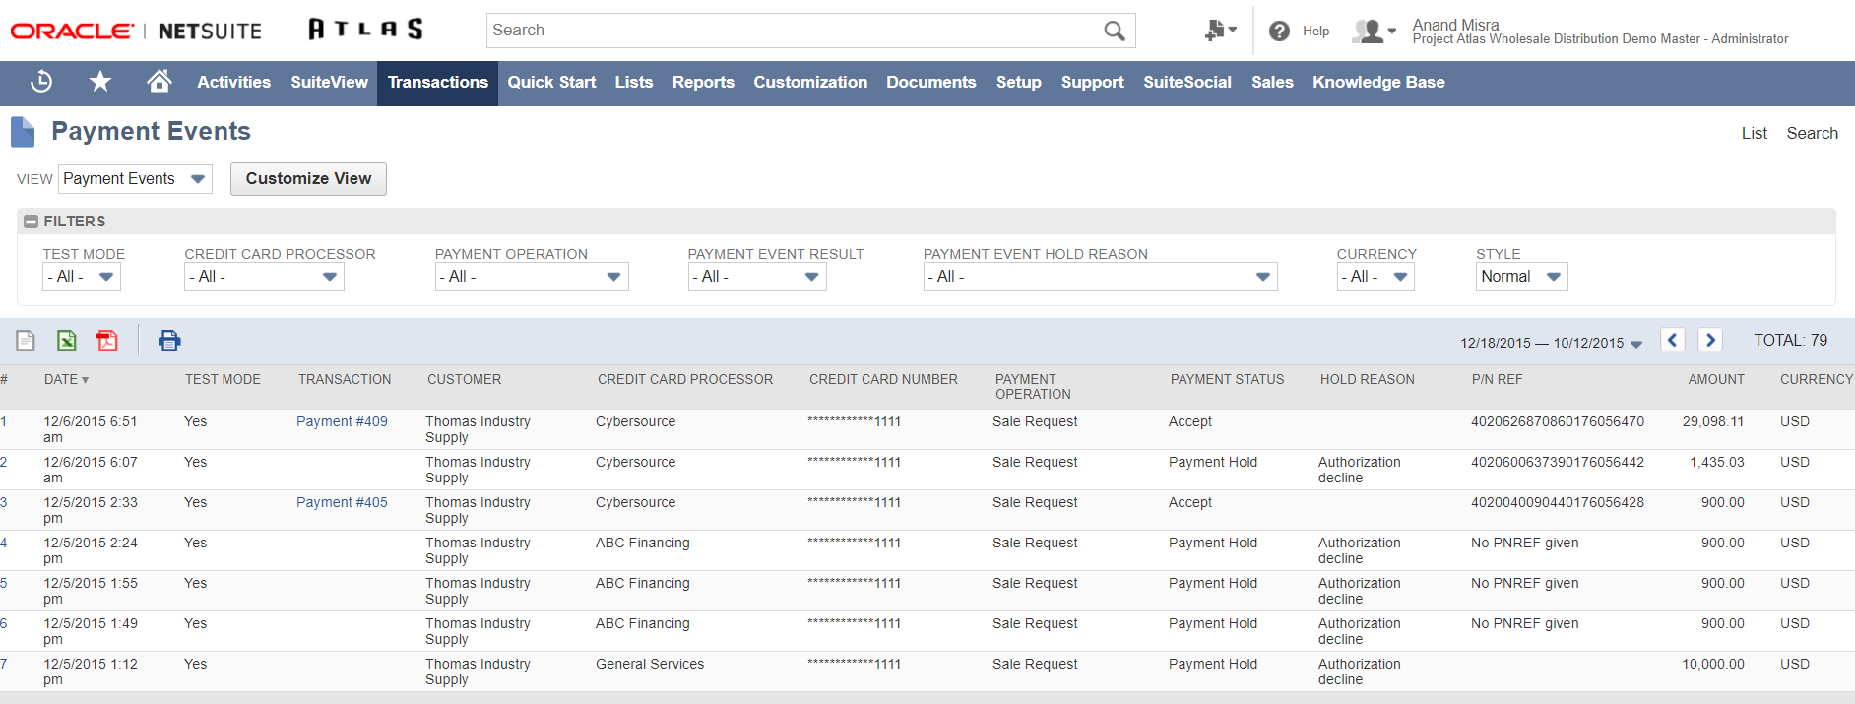Open the Activities menu

click(233, 83)
